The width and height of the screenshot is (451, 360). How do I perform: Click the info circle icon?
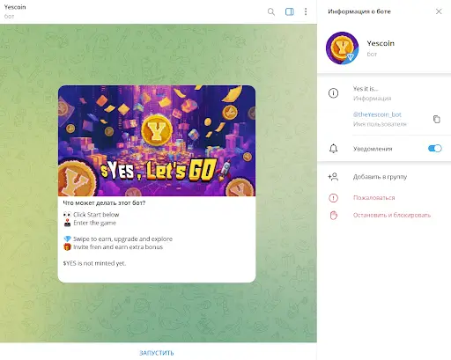(333, 93)
